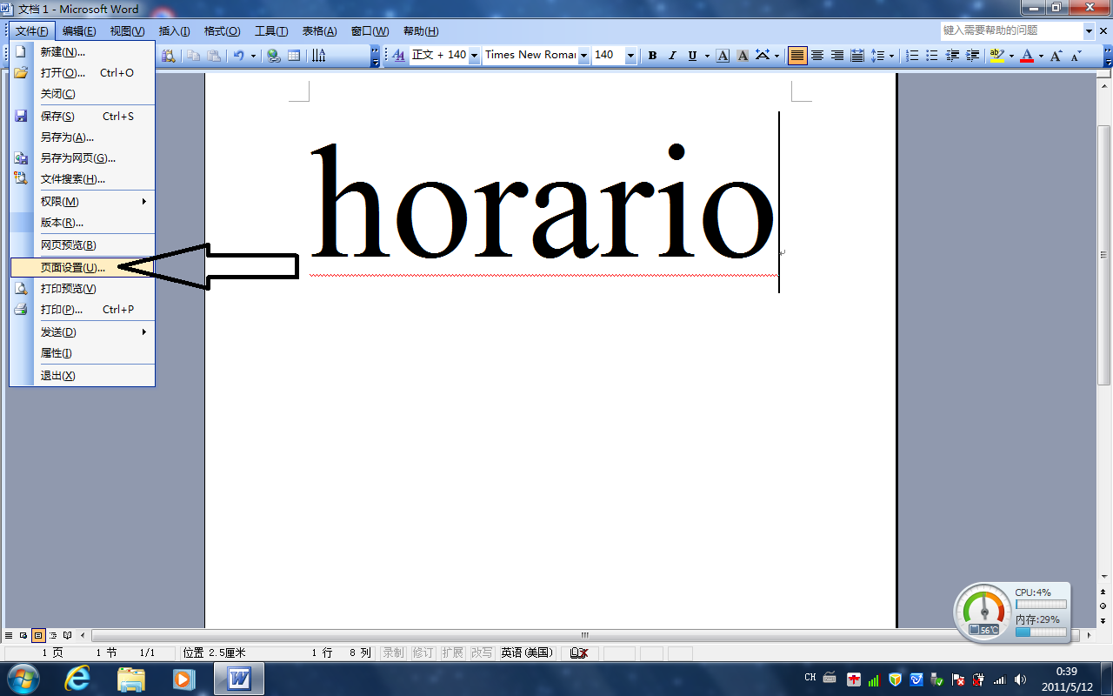Click the bulleted list icon
Image resolution: width=1113 pixels, height=696 pixels.
pos(932,56)
